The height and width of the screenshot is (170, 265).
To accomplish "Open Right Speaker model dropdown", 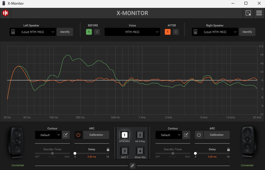I will point(215,32).
